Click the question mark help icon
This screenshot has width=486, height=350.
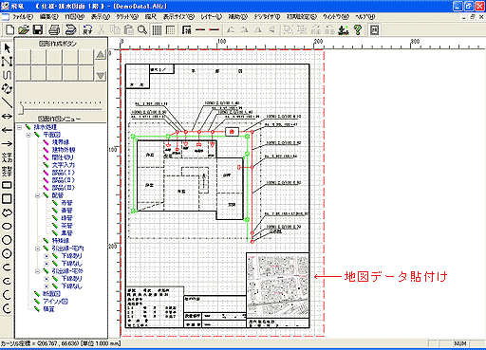pos(358,30)
